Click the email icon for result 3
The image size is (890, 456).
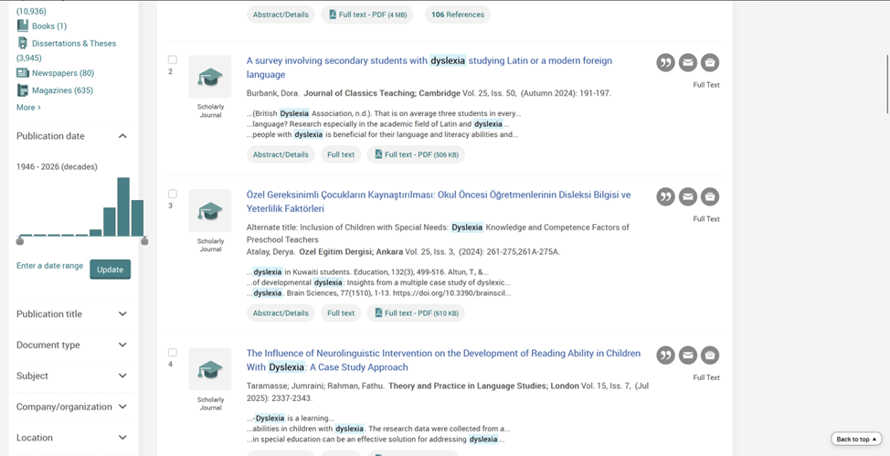point(688,196)
